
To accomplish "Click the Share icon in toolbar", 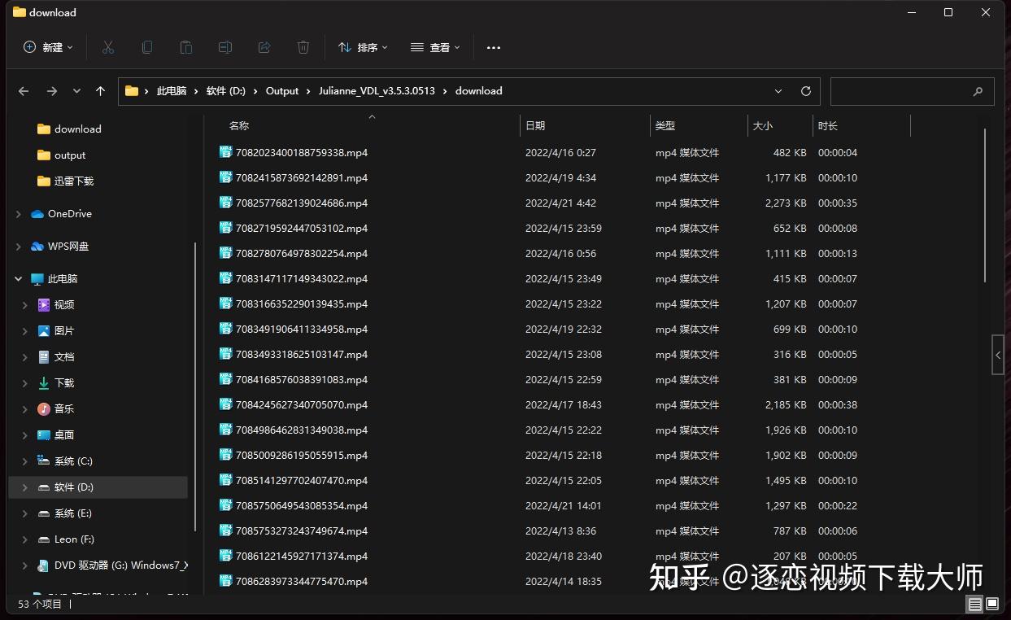I will click(264, 47).
